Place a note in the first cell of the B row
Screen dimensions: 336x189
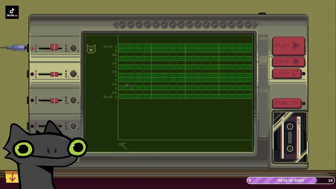[122, 51]
